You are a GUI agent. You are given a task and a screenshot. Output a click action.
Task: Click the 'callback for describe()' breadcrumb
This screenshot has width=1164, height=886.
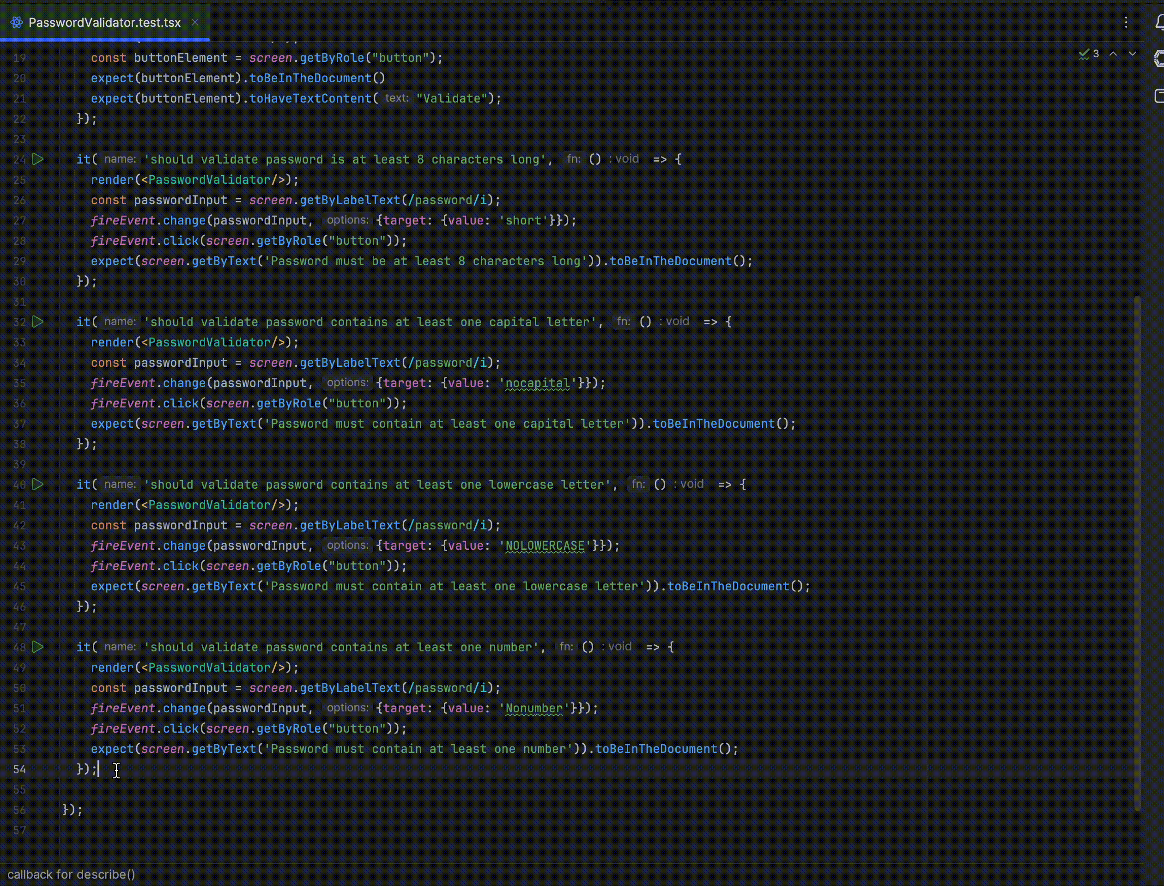pyautogui.click(x=71, y=874)
